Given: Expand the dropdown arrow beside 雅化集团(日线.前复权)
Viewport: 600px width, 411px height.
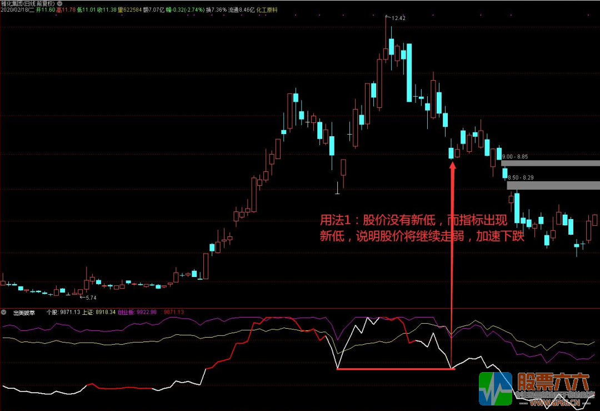Looking at the screenshot, I should [x=59, y=3].
